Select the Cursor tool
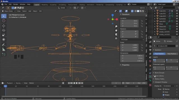This screenshot has height=100, width=179. (x=4, y=21)
